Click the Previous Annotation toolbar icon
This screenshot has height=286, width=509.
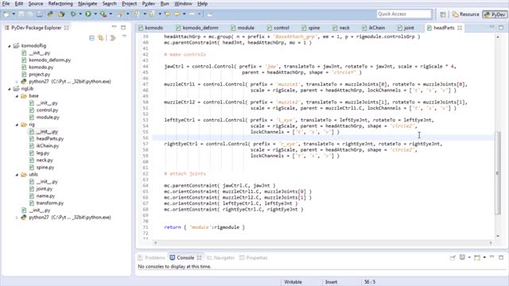(151, 14)
